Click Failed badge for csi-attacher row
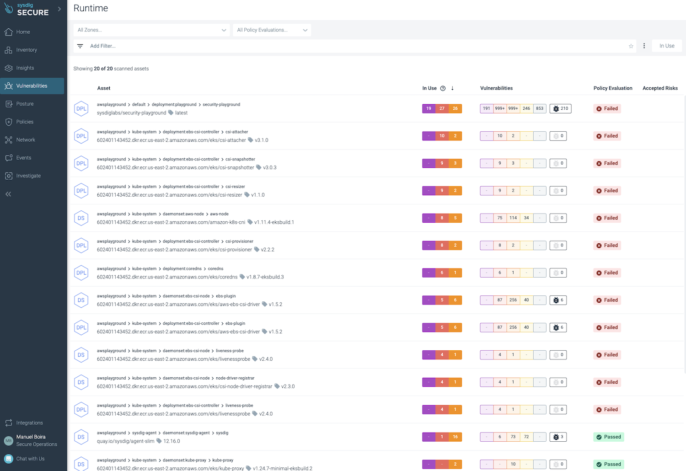The image size is (686, 471). [607, 136]
